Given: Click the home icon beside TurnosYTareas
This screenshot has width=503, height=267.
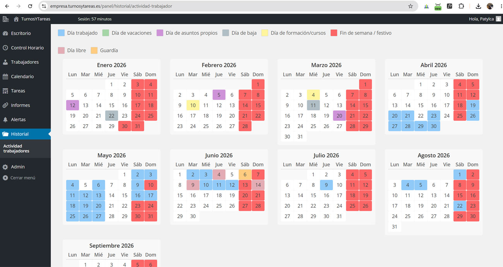Looking at the screenshot, I should click(x=16, y=19).
